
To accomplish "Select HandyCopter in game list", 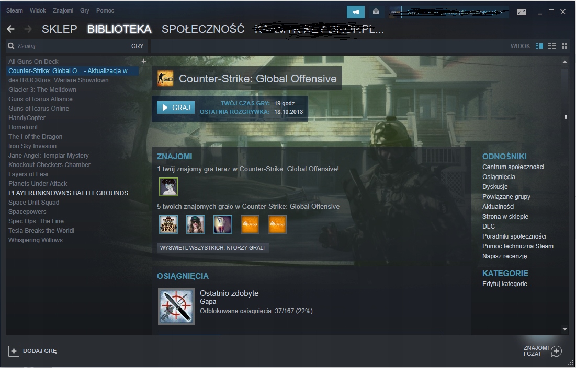I will 27,117.
